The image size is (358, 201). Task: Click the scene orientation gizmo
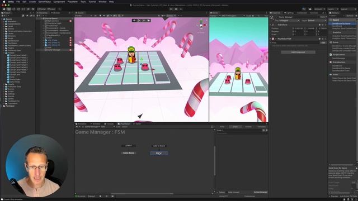(x=201, y=25)
